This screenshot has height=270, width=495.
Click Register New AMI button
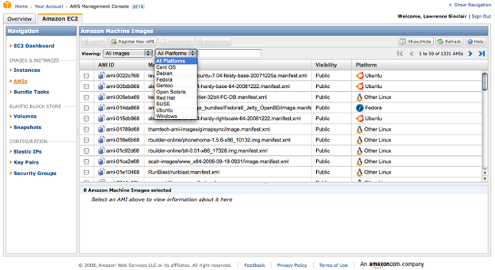(133, 42)
